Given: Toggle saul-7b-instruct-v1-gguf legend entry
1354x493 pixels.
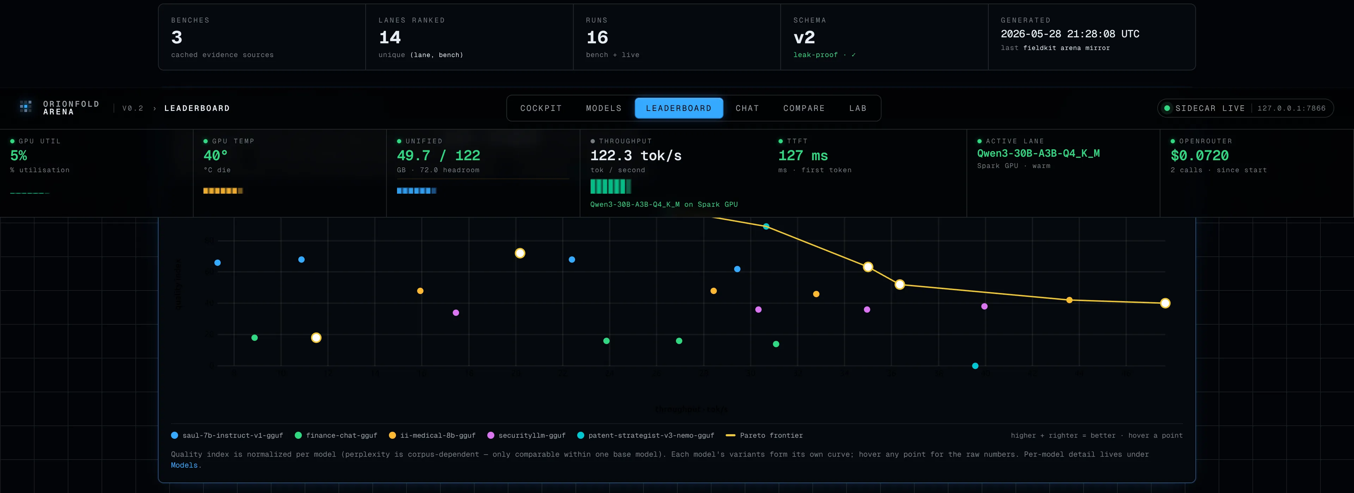Looking at the screenshot, I should (227, 435).
